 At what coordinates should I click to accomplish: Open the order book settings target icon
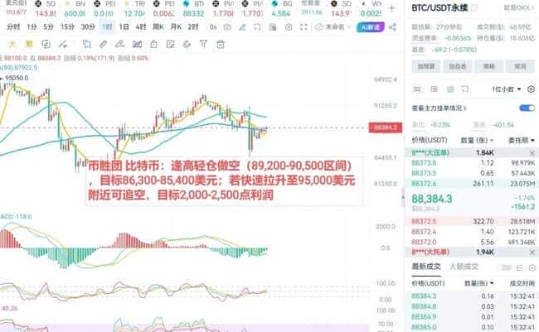(x=531, y=89)
